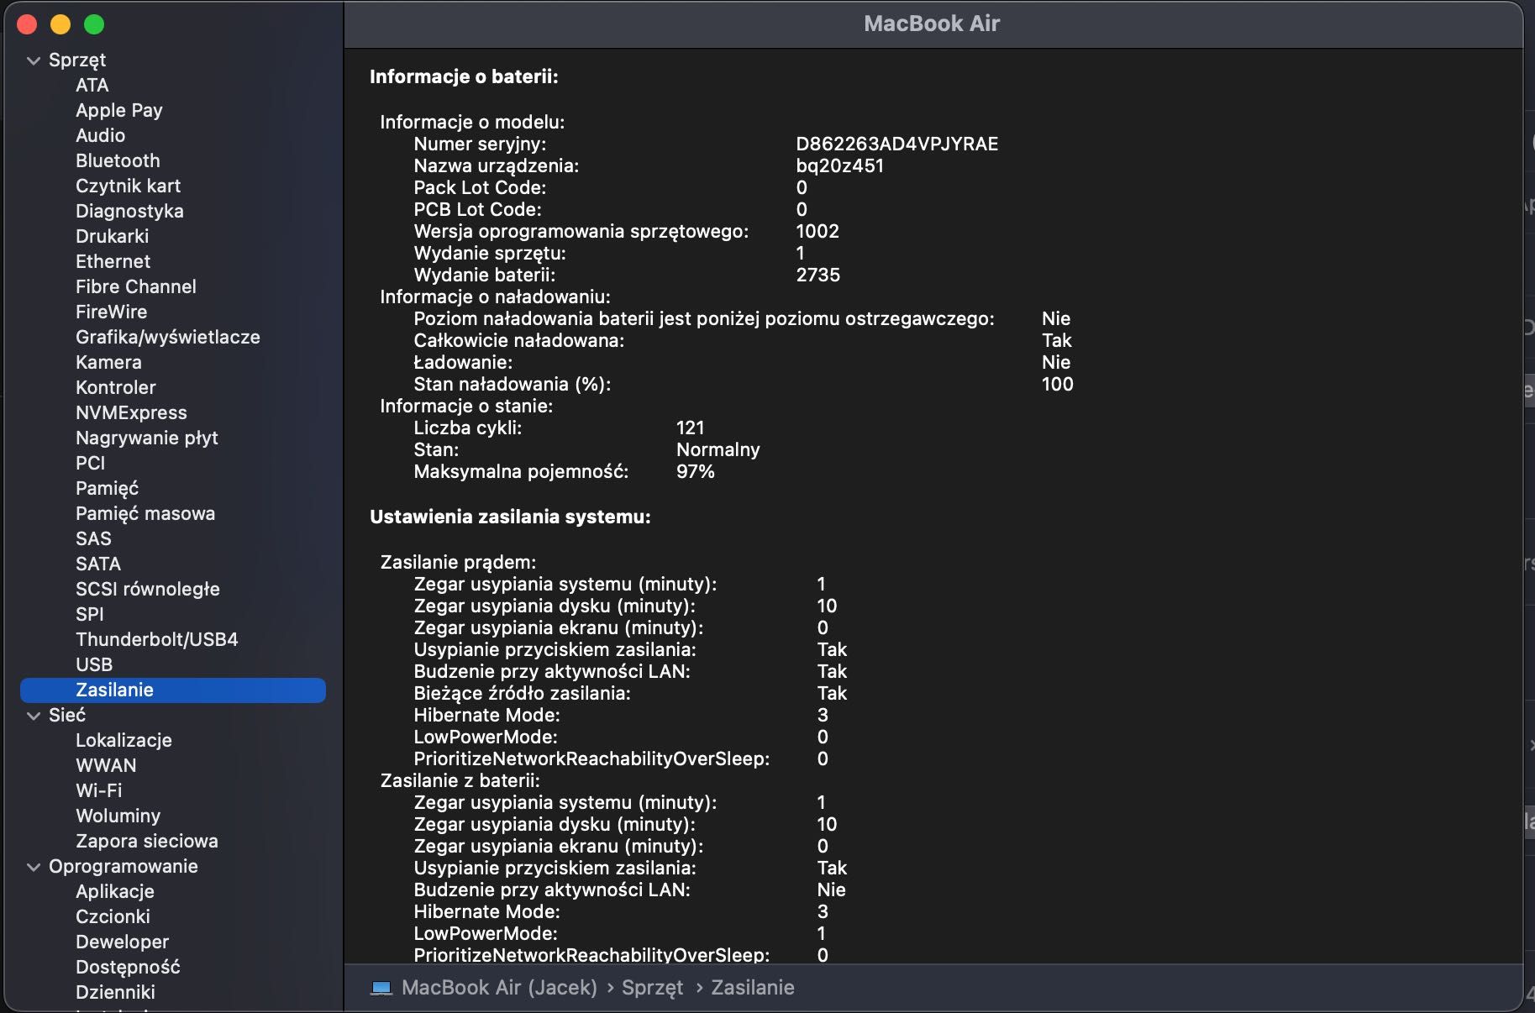Click charge state value 100

(x=1057, y=384)
